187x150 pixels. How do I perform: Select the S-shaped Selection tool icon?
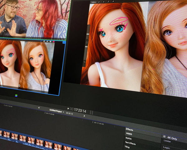pos(108,2)
